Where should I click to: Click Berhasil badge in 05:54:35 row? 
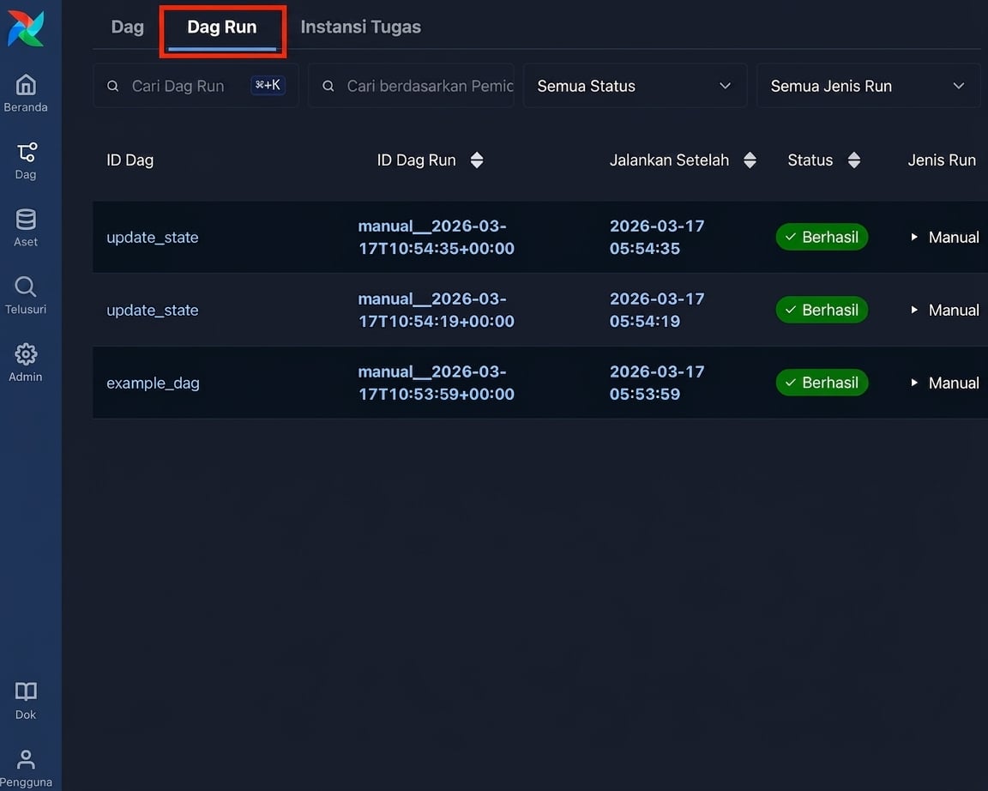(822, 237)
